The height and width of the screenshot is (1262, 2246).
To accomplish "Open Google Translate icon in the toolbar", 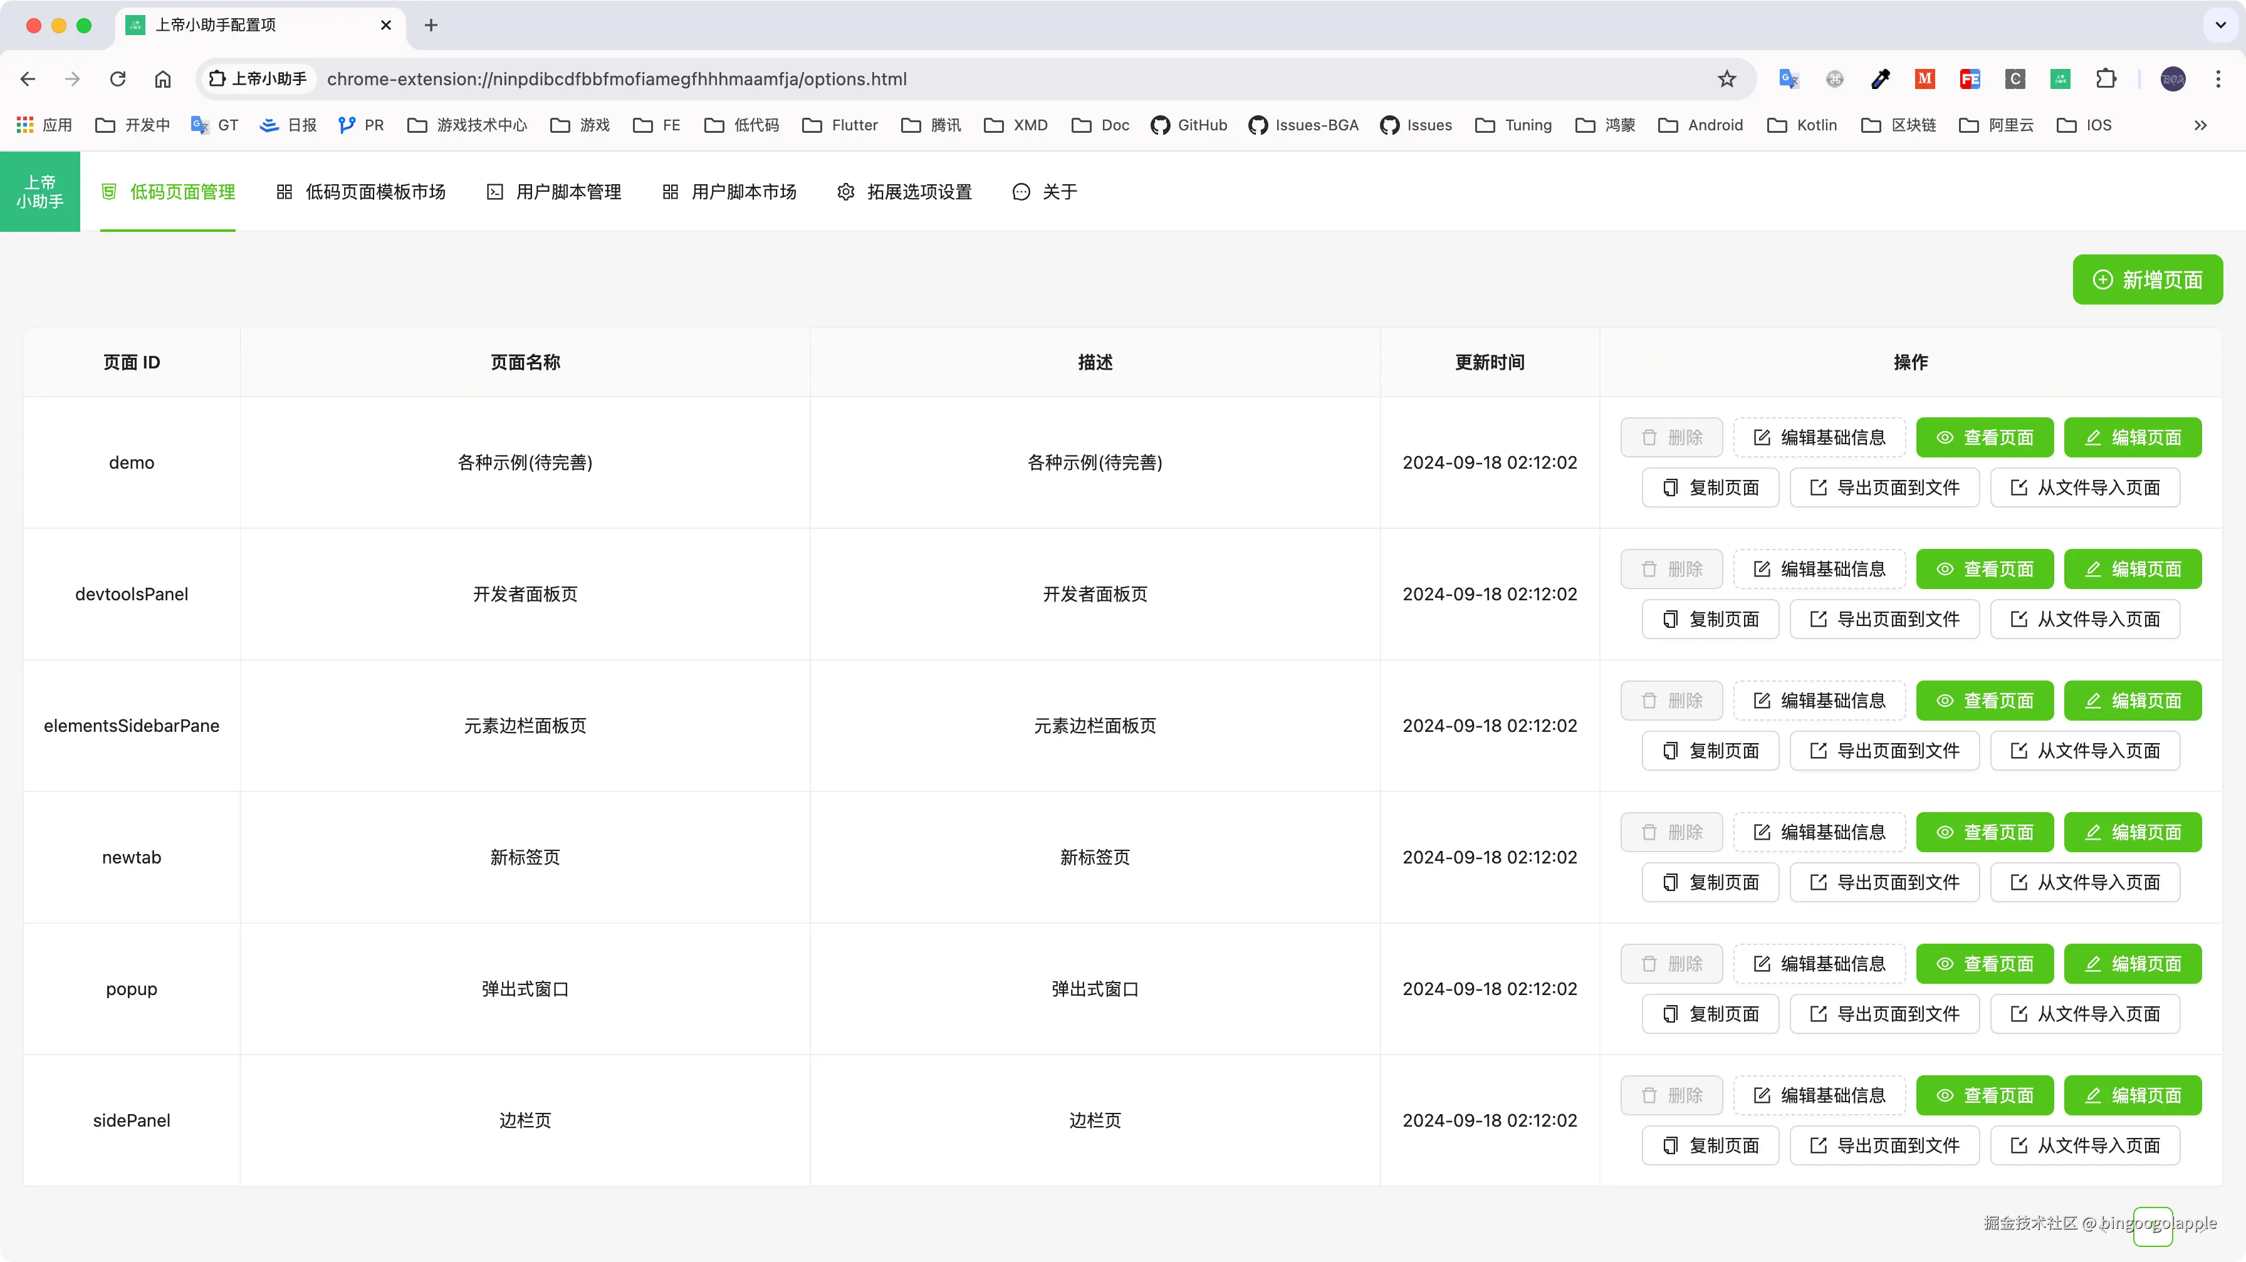I will [1789, 78].
